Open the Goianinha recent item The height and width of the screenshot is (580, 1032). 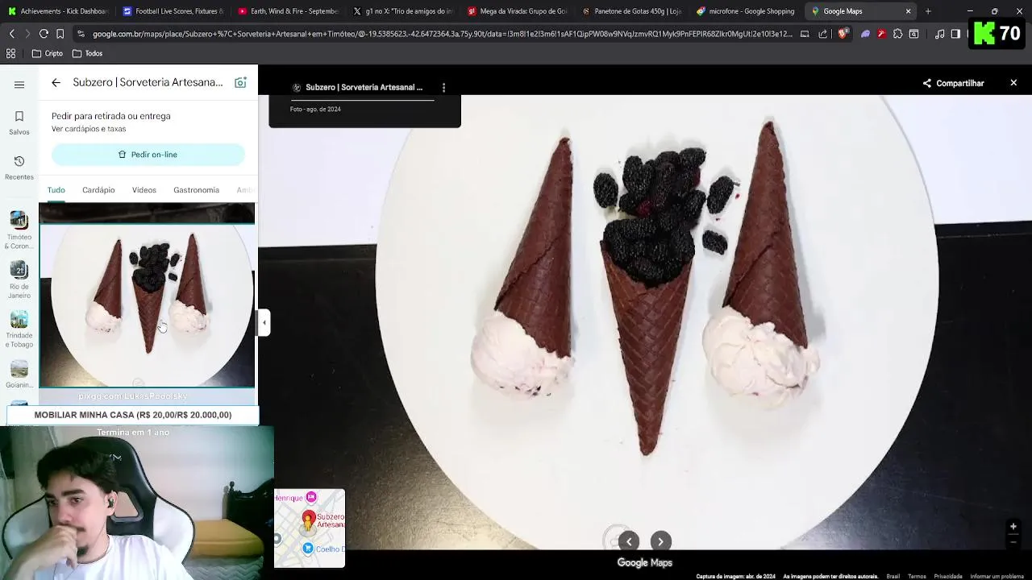point(19,374)
